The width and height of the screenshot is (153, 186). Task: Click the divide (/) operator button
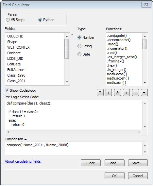pos(109,93)
